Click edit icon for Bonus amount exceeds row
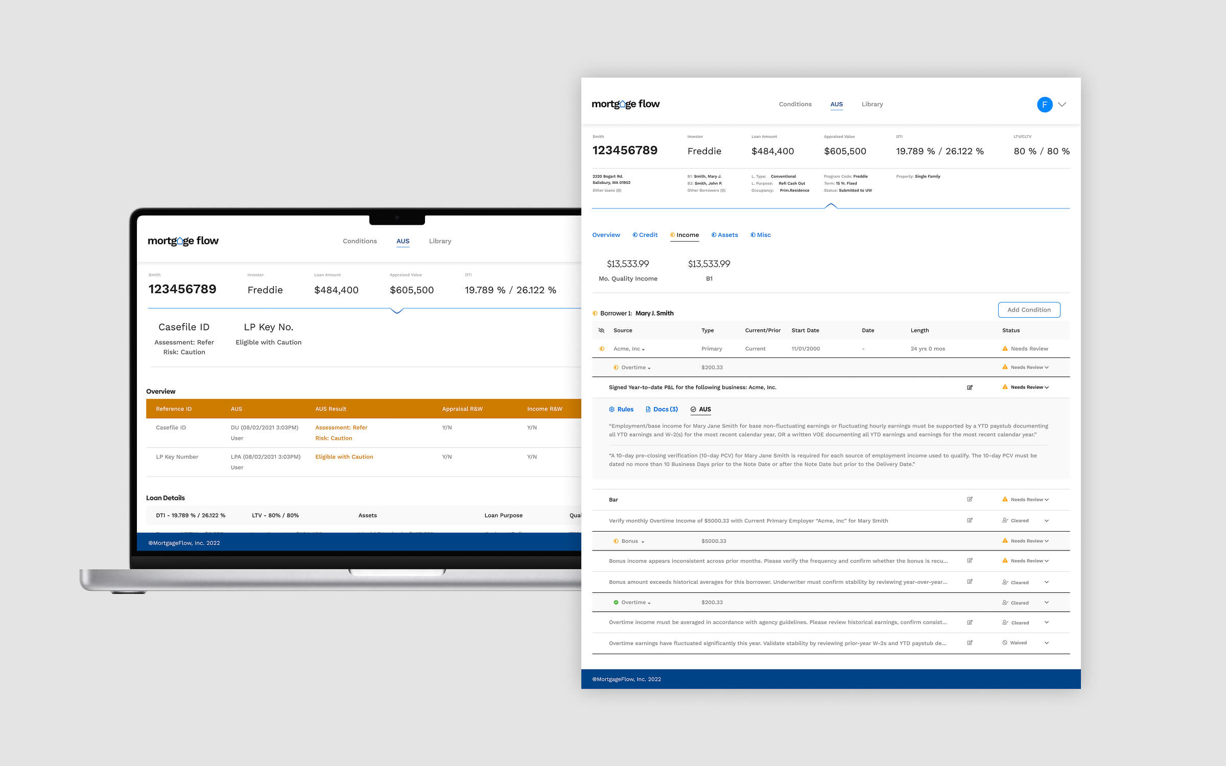The width and height of the screenshot is (1226, 766). (x=970, y=582)
